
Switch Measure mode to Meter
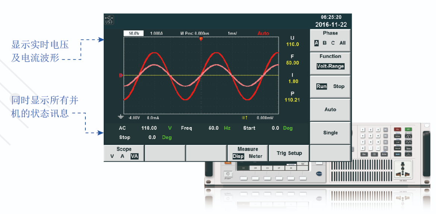tap(255, 156)
